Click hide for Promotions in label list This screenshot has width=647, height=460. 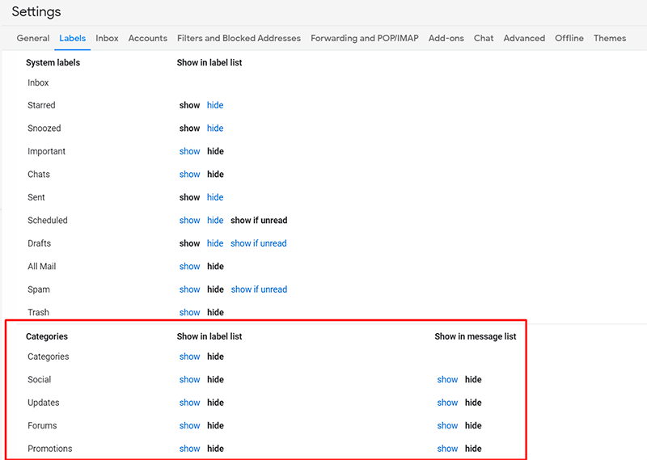pos(215,449)
